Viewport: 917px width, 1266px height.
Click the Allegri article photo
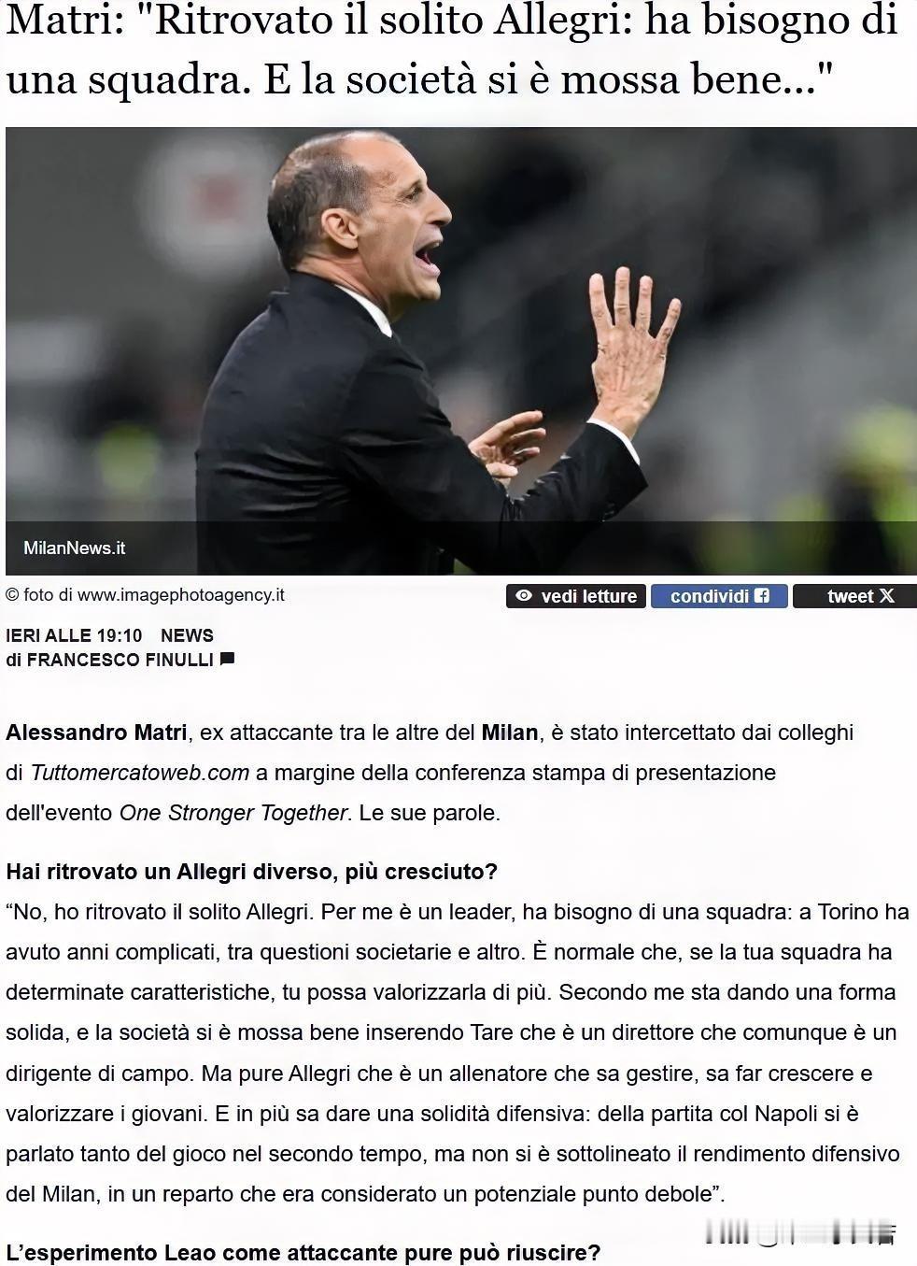pyautogui.click(x=461, y=350)
